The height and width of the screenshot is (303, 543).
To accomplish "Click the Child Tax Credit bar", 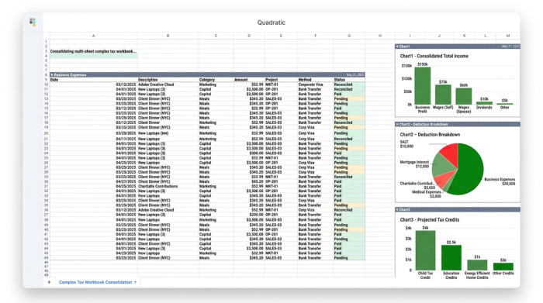I will tap(425, 250).
